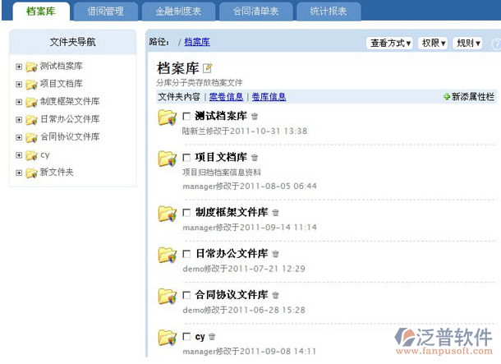Expand 项目文档库 tree node
The width and height of the screenshot is (501, 364).
point(19,84)
